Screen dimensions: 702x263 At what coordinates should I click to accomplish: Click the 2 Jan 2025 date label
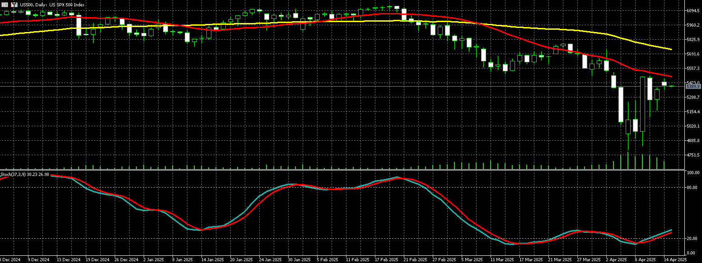pyautogui.click(x=153, y=260)
